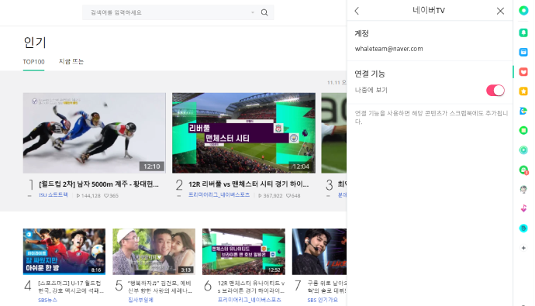Screen dimensions: 535x306
Task: Open rank 2 12R 리버풀 vs 맨체스터 시티 title
Action: coord(248,184)
